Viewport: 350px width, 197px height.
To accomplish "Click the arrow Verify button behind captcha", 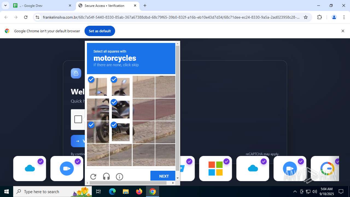I will 78,141.
